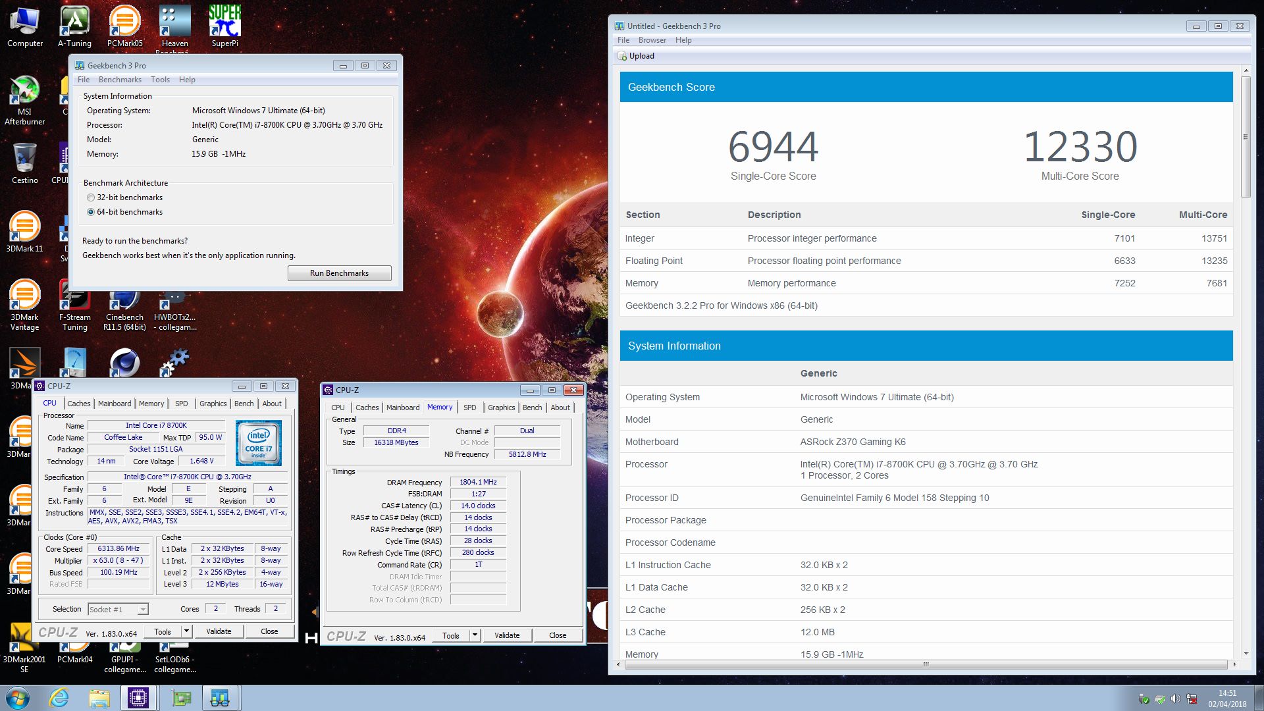Viewport: 1264px width, 711px height.
Task: Launch the SuperPi desktop shortcut
Action: (x=224, y=26)
